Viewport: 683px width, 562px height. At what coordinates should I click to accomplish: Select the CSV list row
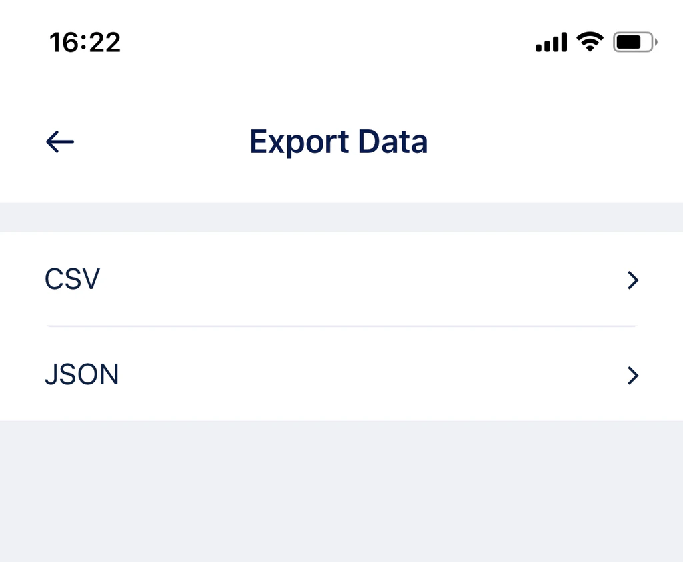click(341, 280)
